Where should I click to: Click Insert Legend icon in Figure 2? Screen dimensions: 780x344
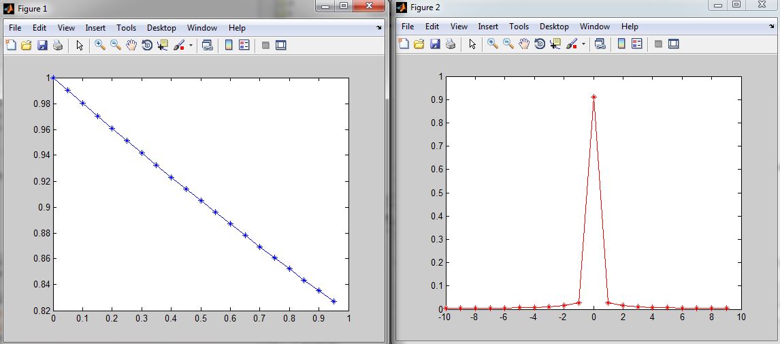(637, 44)
